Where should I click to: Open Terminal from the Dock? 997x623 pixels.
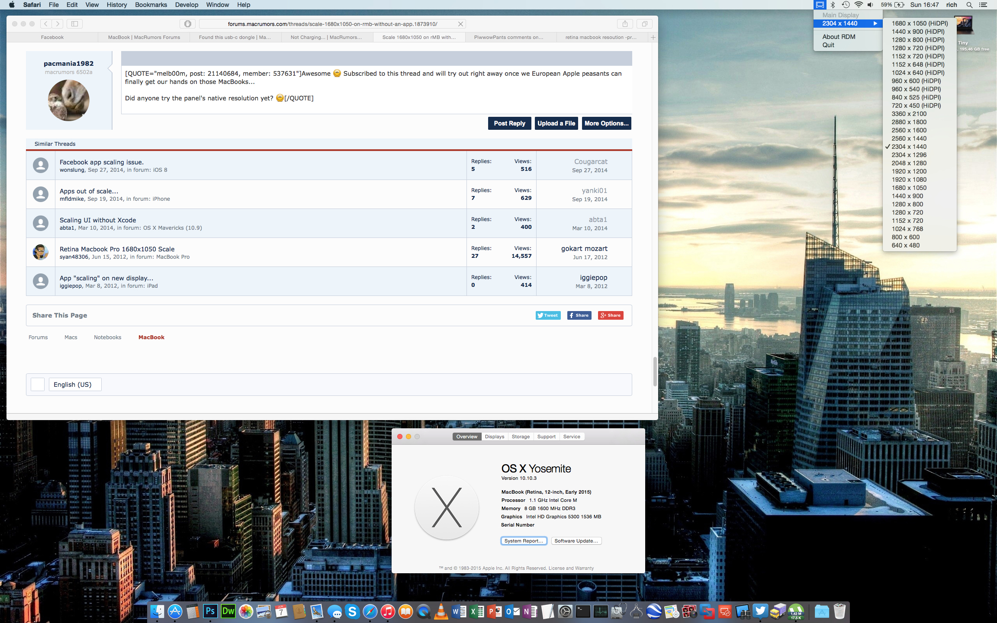583,611
